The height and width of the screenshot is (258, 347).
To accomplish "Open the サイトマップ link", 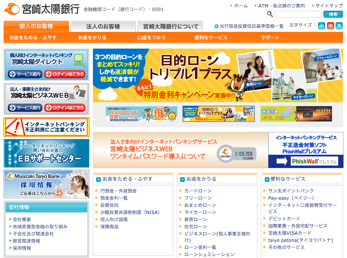I will [x=329, y=6].
